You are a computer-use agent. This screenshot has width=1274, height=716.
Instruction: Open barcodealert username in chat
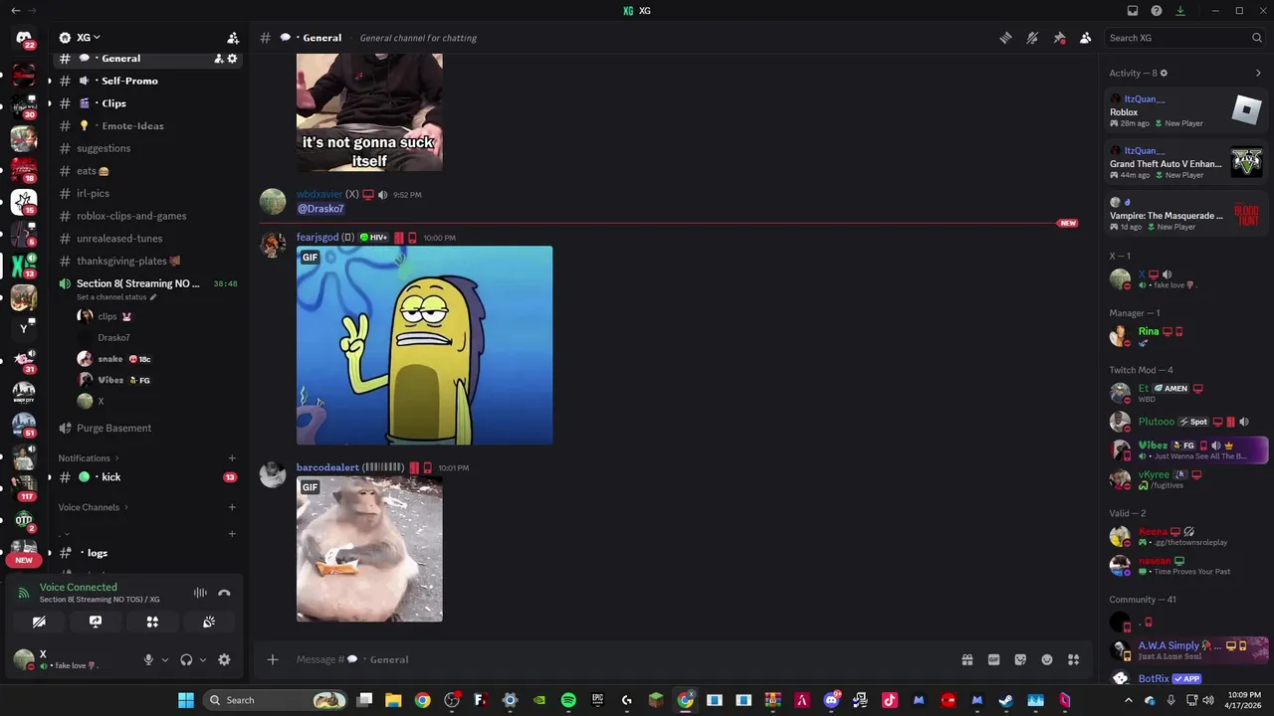tap(327, 467)
